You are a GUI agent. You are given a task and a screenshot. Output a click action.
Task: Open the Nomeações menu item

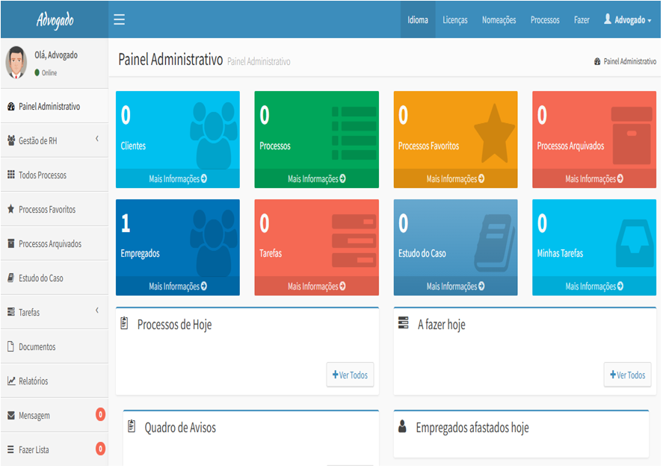(x=498, y=19)
